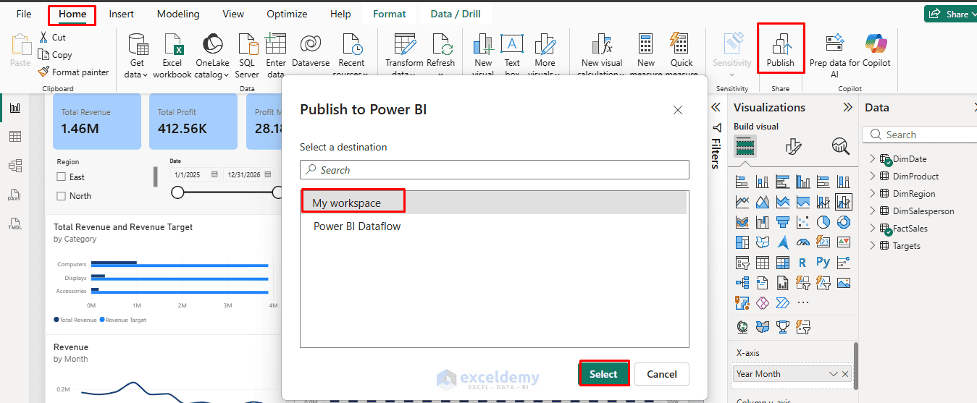Activate the Format painter

coord(73,72)
